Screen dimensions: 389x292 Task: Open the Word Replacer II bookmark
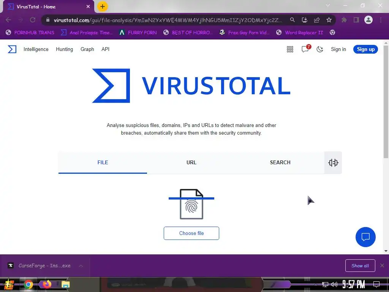point(300,33)
